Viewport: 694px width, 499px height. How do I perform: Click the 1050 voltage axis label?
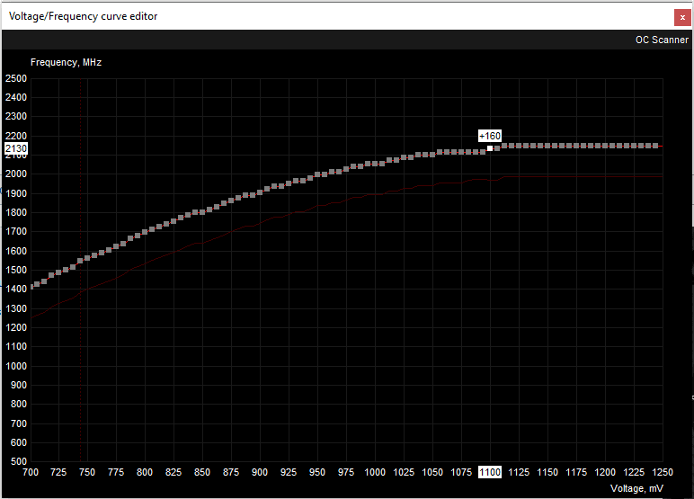[x=432, y=472]
